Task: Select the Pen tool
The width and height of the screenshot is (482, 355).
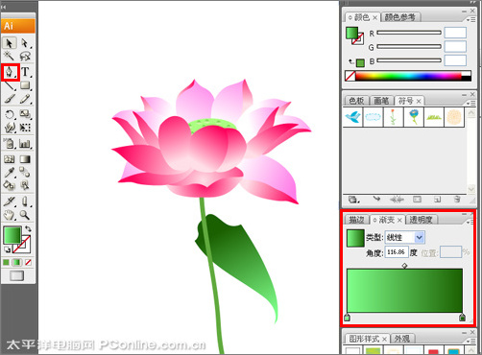Action: click(x=10, y=72)
